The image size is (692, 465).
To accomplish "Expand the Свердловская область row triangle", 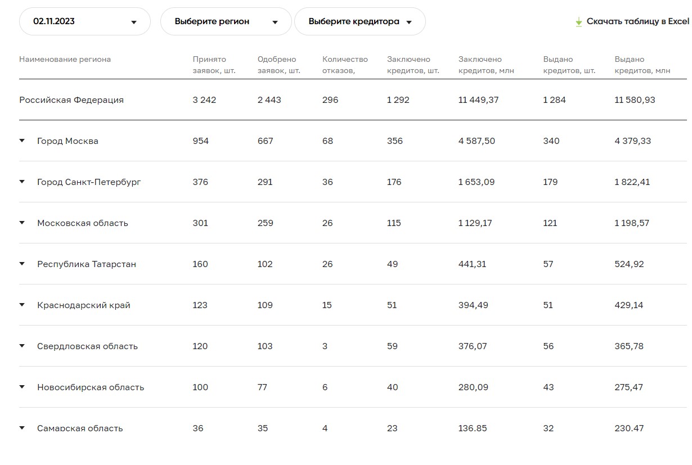I will point(23,346).
